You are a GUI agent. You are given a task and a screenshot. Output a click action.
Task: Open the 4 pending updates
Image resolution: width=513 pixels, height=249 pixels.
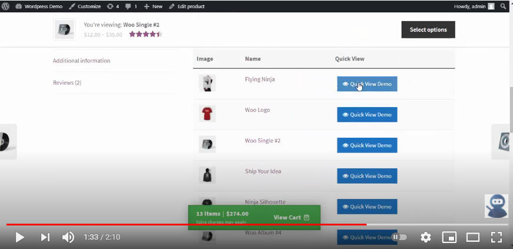click(x=113, y=6)
